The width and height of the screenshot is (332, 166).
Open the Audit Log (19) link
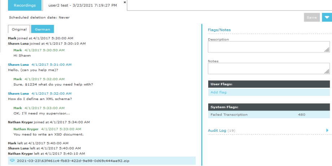point(221,130)
